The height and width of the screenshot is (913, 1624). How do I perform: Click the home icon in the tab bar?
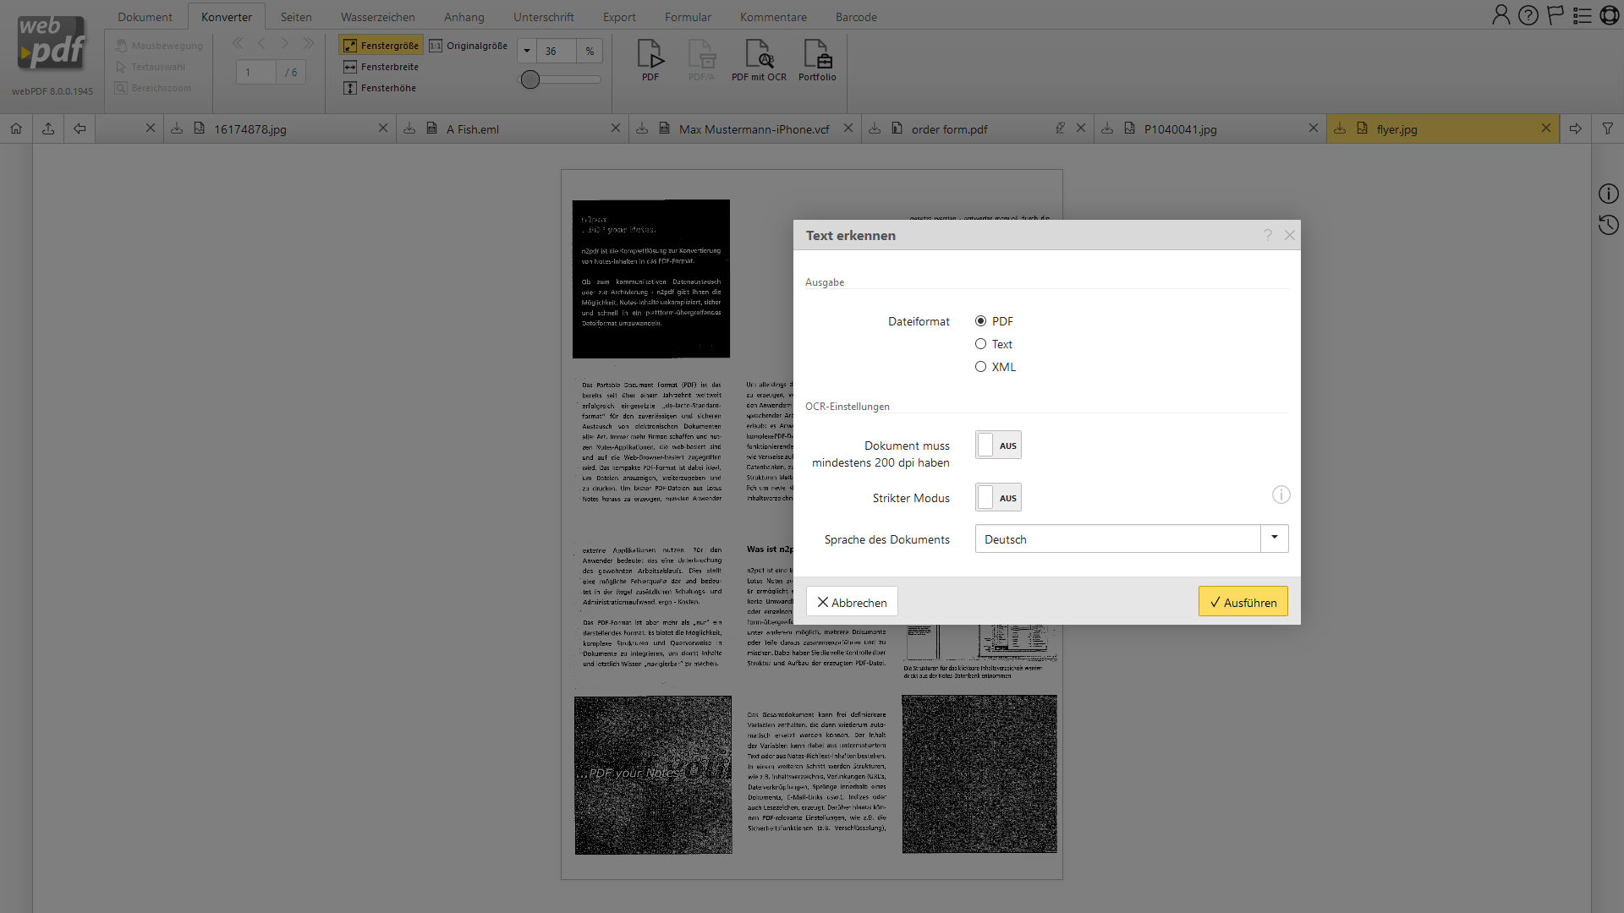tap(16, 128)
